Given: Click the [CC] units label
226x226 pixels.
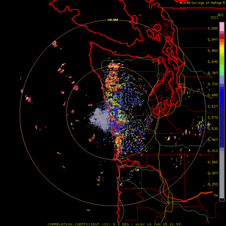Looking at the screenshot, I should pyautogui.click(x=214, y=17).
